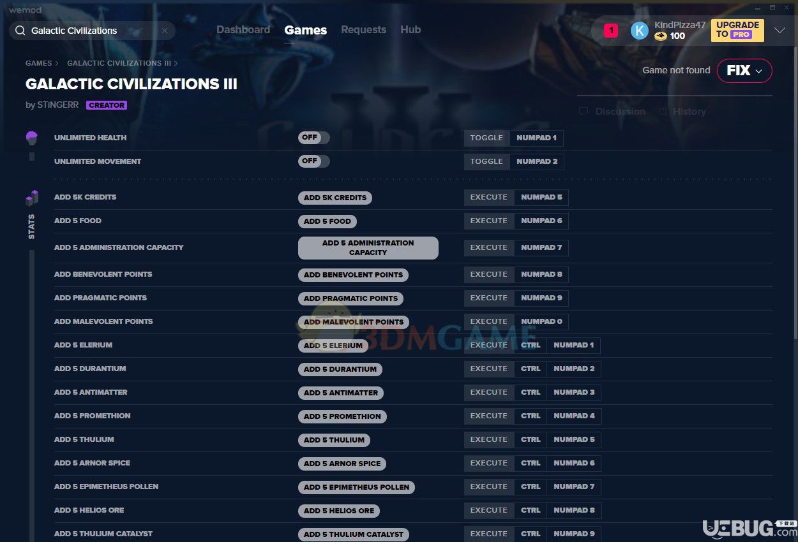
Task: Click the Galactic Civilizations search field
Action: click(92, 31)
